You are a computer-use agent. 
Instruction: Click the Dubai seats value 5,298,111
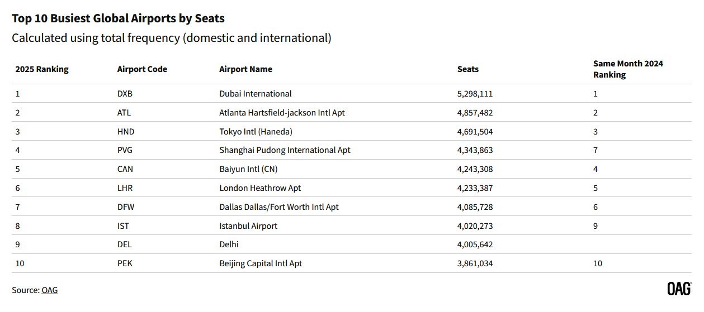pyautogui.click(x=475, y=94)
